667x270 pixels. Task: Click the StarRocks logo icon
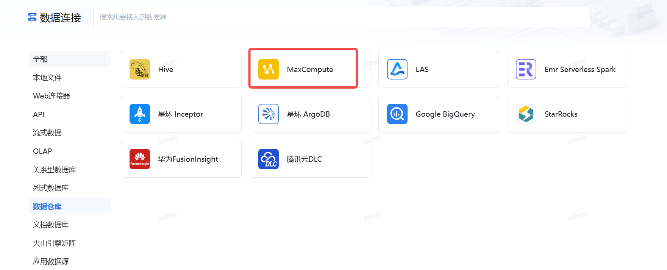pos(526,114)
